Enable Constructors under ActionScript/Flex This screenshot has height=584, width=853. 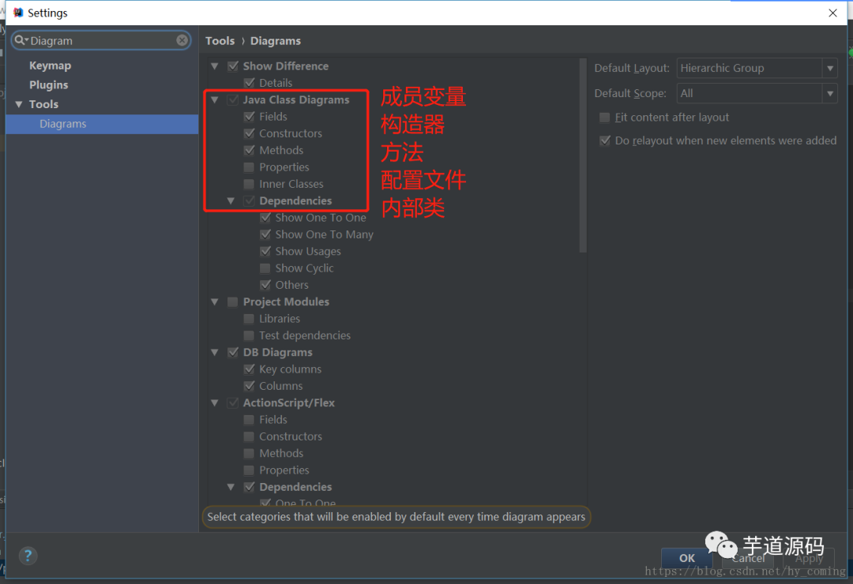[x=249, y=436]
